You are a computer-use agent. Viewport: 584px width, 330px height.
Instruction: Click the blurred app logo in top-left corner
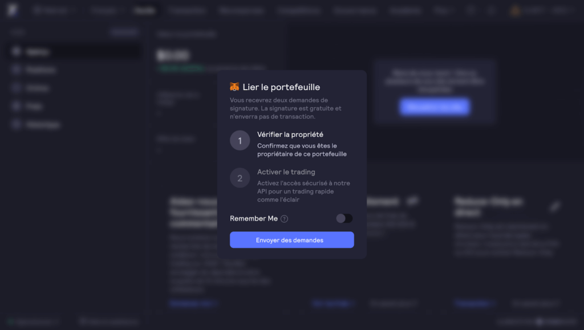click(13, 10)
